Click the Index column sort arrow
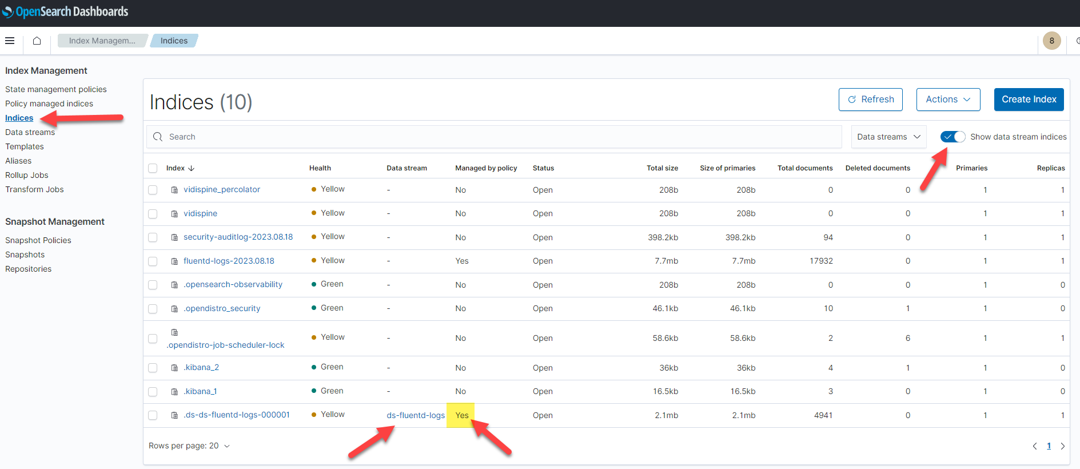The height and width of the screenshot is (469, 1080). [192, 168]
